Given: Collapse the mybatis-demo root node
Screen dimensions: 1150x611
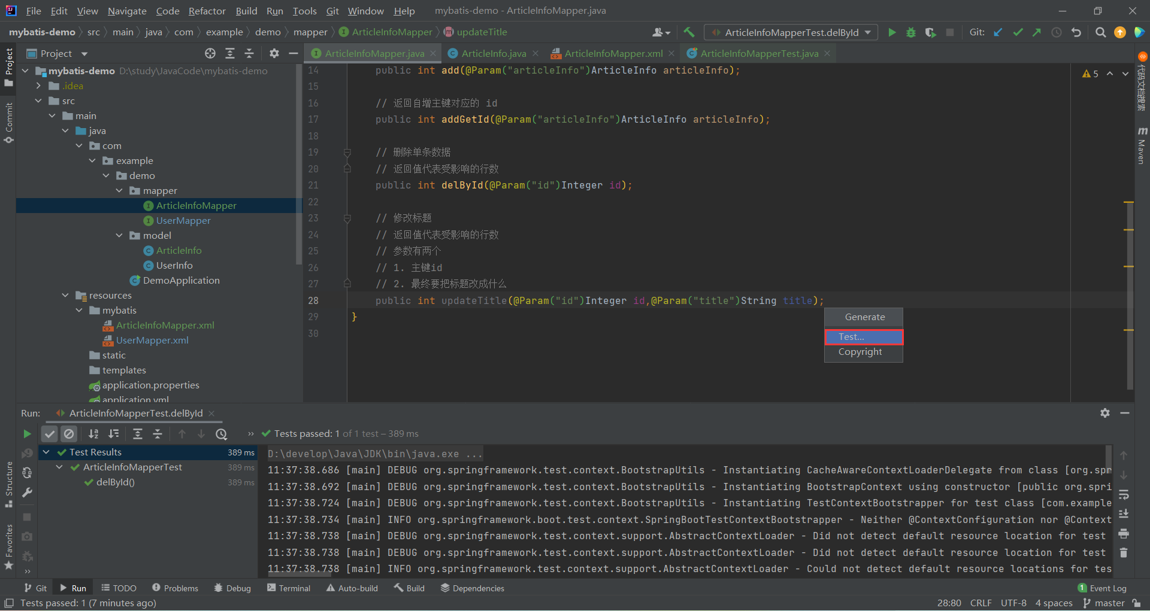Looking at the screenshot, I should coord(26,71).
